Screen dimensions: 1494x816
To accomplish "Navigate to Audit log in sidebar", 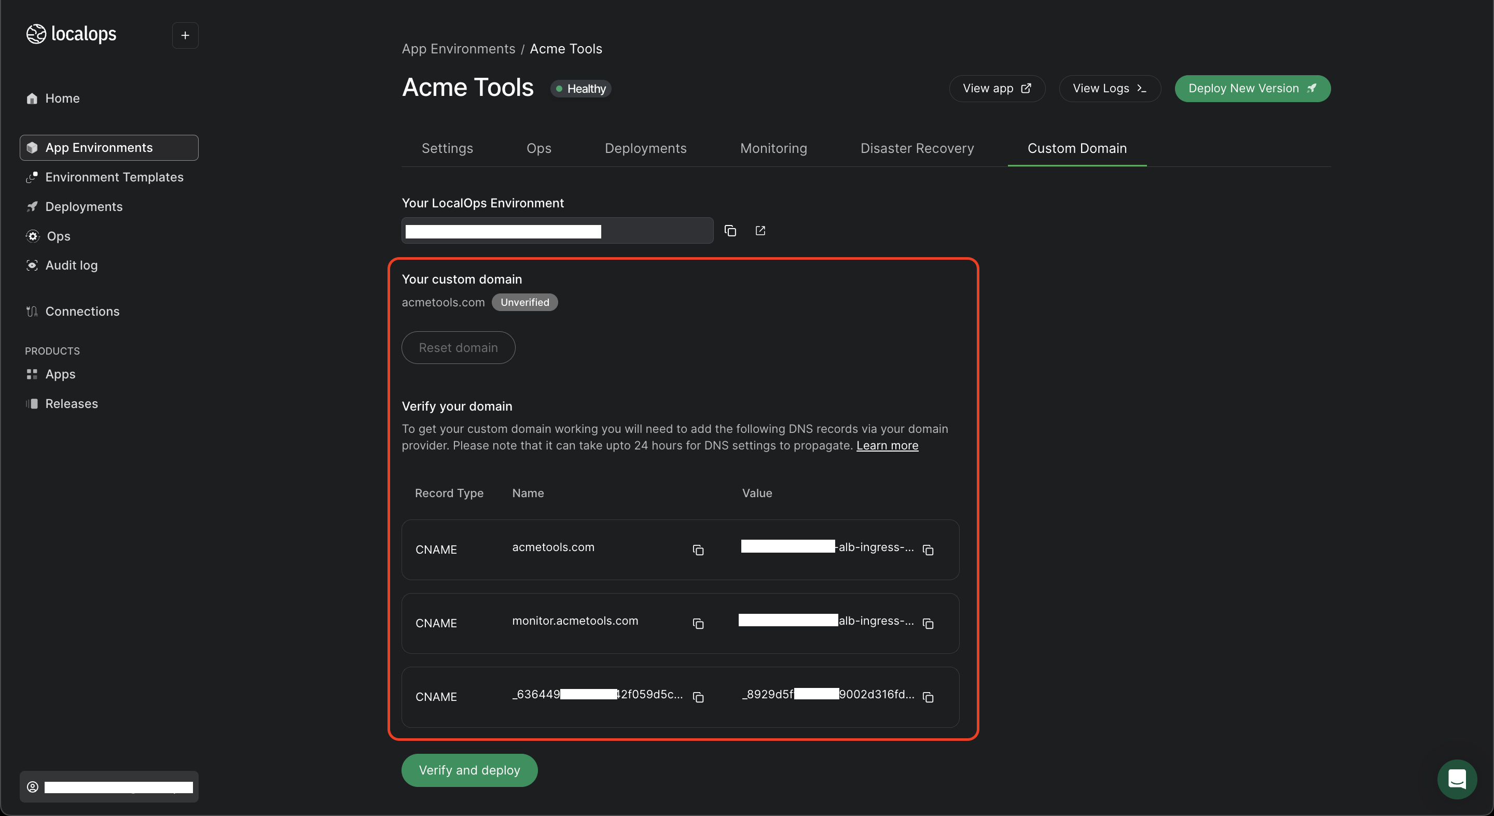I will coord(72,265).
